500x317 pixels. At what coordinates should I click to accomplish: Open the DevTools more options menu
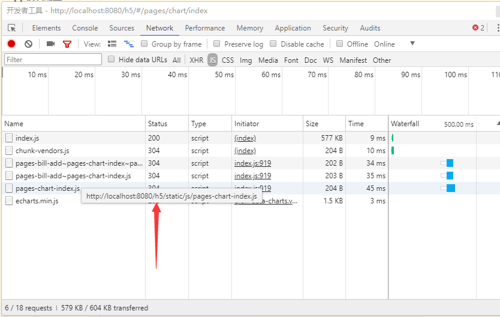tap(497, 28)
